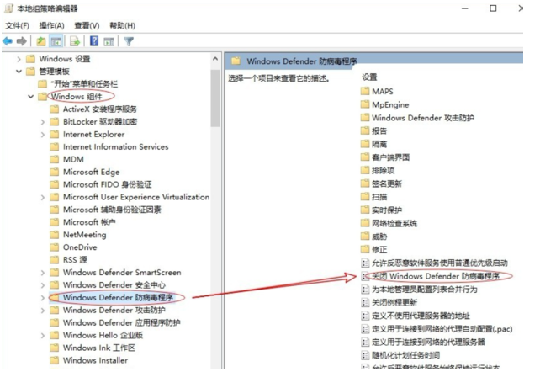The height and width of the screenshot is (372, 556).
Task: Open the 文件(F) menu
Action: point(18,26)
